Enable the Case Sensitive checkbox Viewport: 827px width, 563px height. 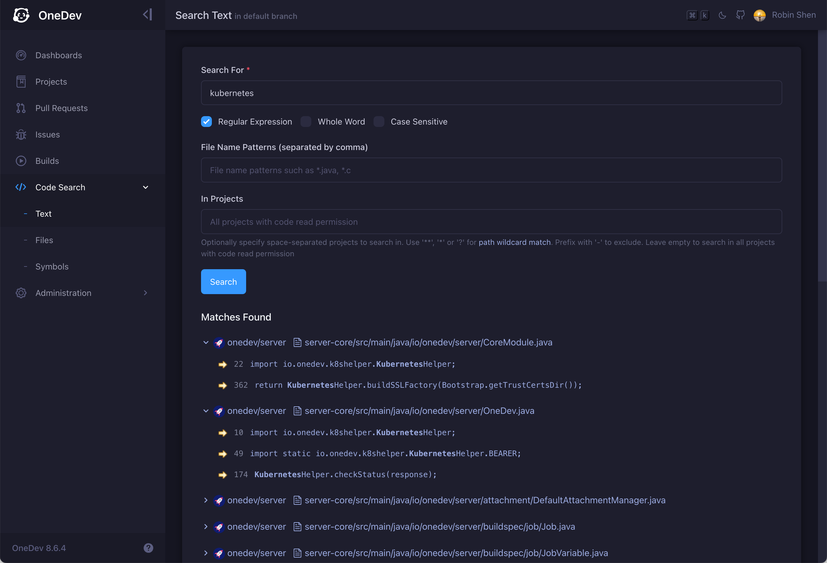[379, 122]
